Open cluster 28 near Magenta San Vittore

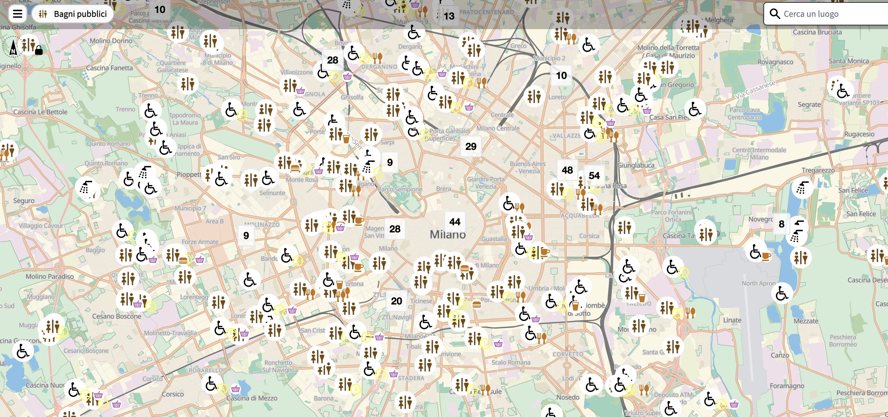pos(395,229)
